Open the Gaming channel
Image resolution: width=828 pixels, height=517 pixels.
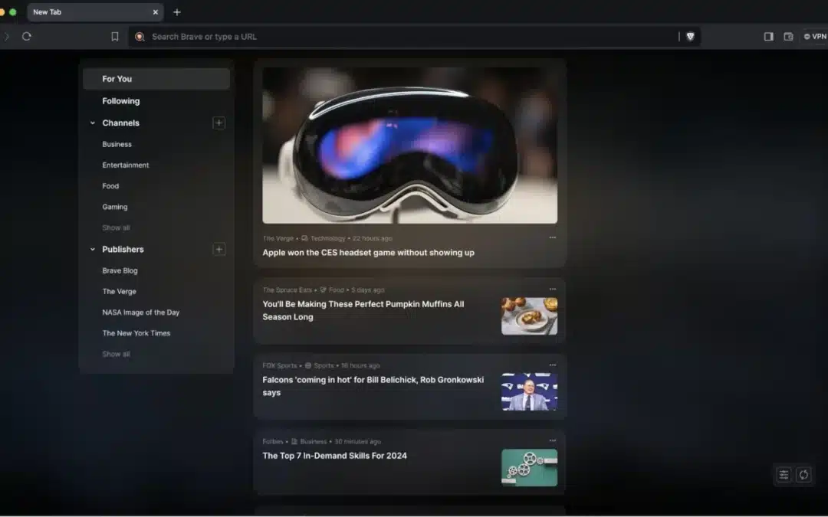click(x=114, y=207)
